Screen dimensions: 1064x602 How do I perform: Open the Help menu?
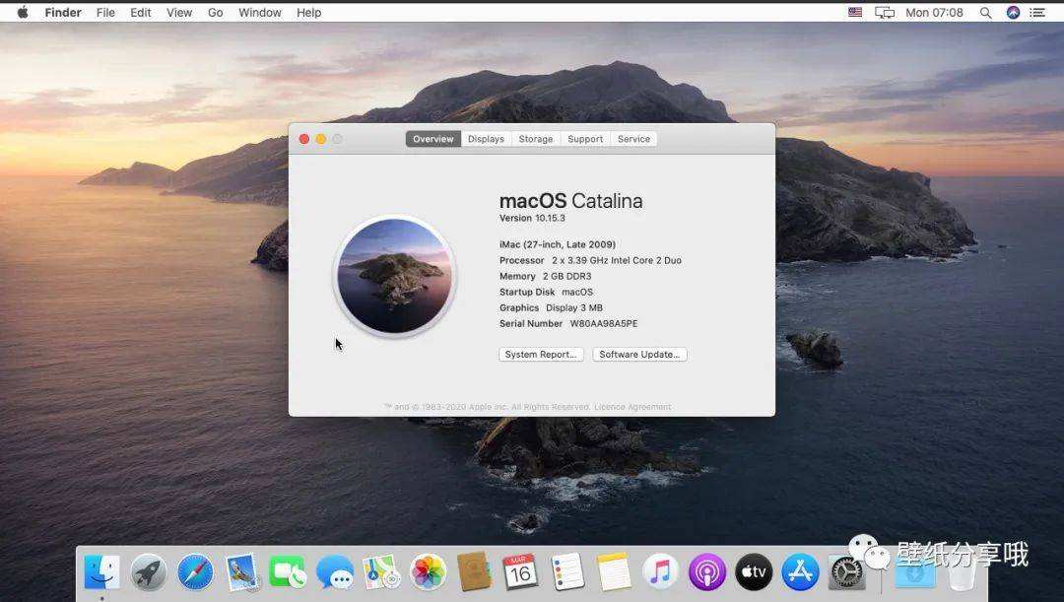tap(308, 12)
